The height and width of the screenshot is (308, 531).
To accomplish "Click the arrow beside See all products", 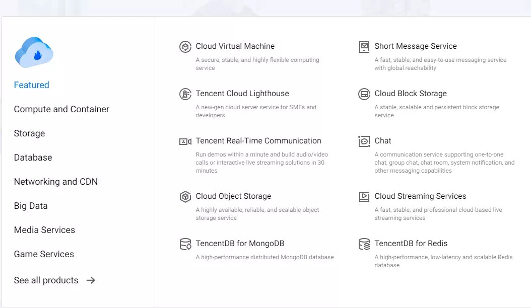I will pos(91,280).
